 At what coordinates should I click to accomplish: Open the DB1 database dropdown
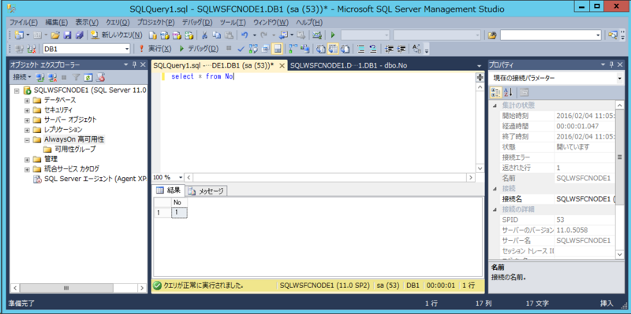pos(127,49)
